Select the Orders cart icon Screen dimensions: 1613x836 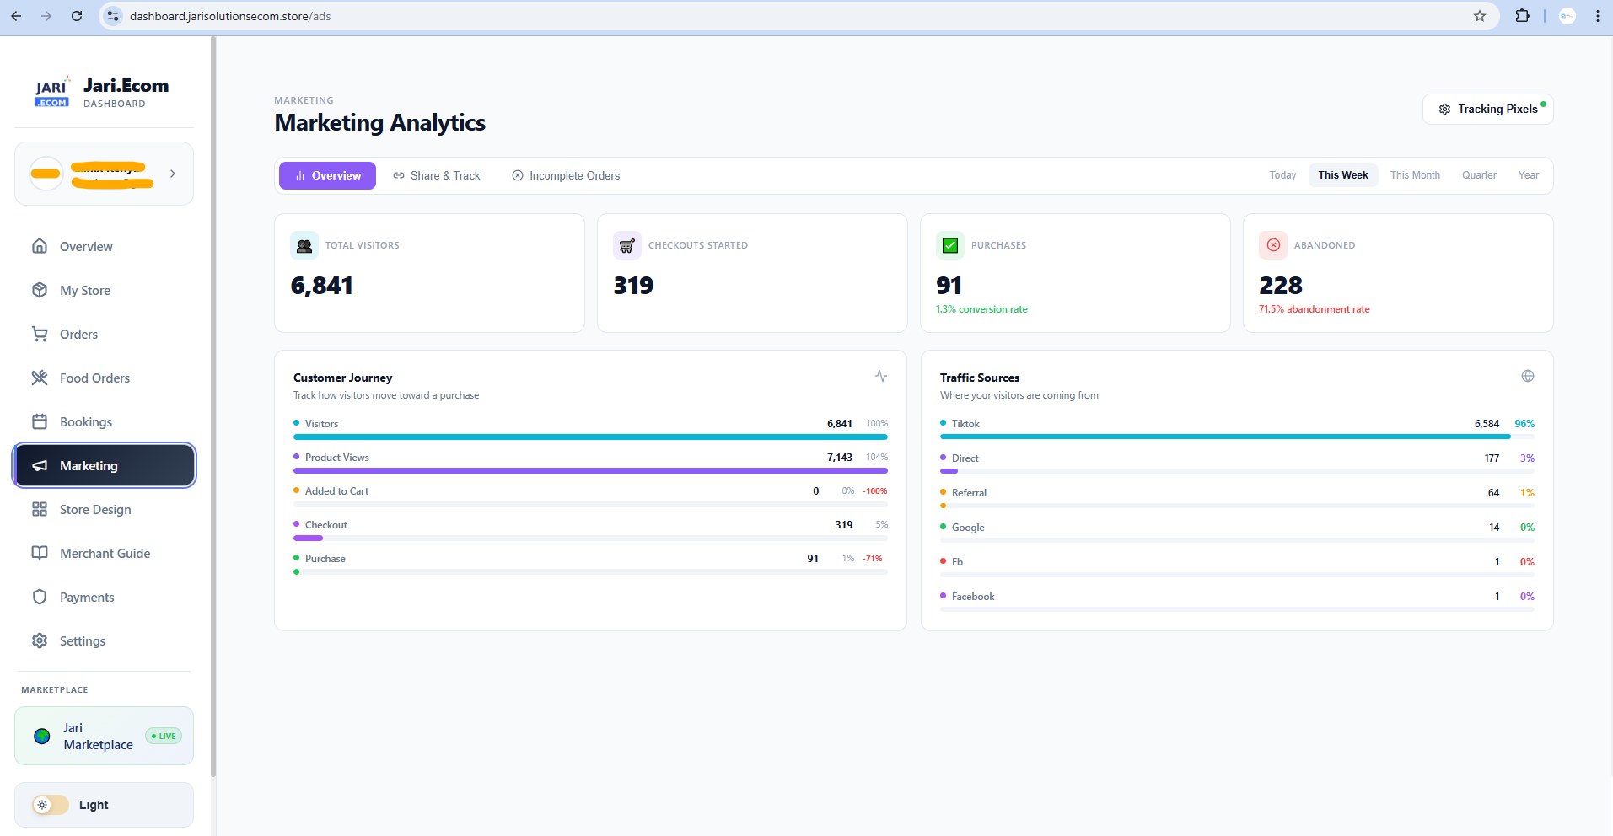coord(40,334)
